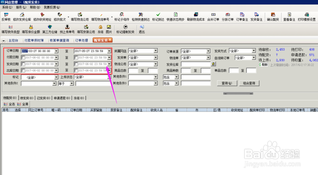Open 发货备注 tool
The image size is (318, 175).
click(256, 17)
